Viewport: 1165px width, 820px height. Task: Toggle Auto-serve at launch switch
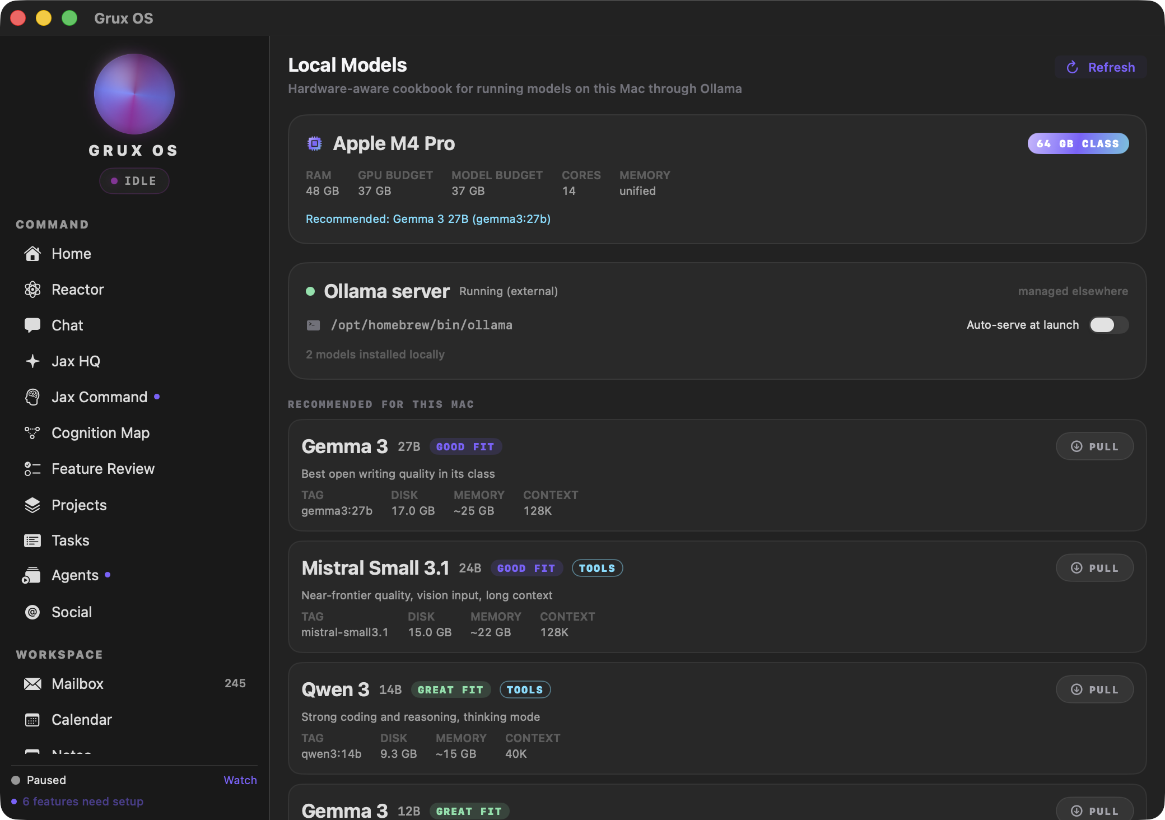point(1108,325)
